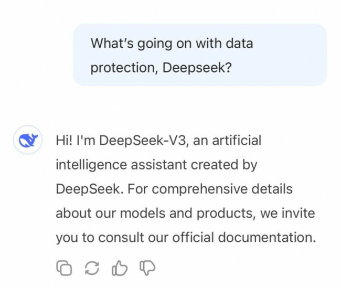
Task: Click the word "artificial" in the reply
Action: (x=237, y=140)
